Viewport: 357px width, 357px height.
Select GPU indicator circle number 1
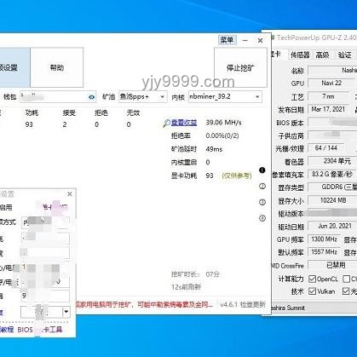[262, 170]
